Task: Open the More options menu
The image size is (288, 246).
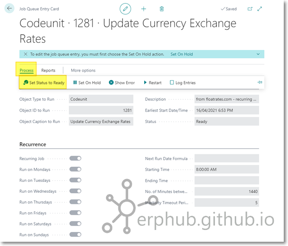Action: click(x=83, y=71)
